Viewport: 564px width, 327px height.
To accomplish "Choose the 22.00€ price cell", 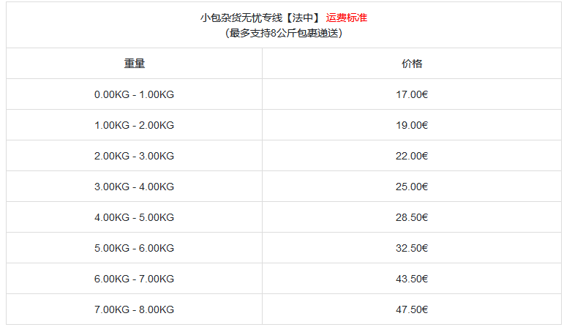I will (x=412, y=156).
